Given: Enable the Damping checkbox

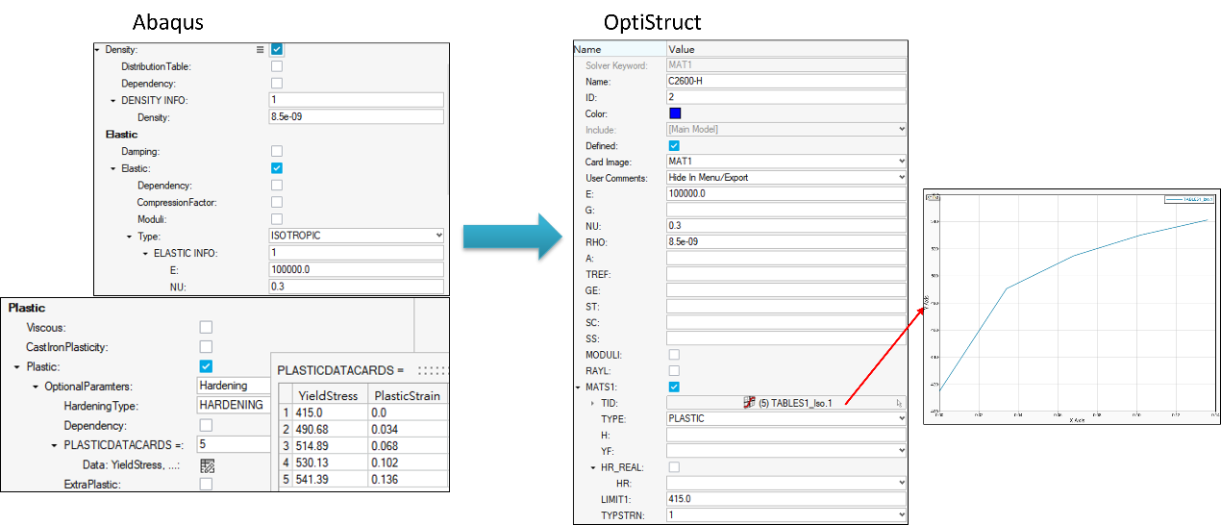Looking at the screenshot, I should tap(277, 151).
